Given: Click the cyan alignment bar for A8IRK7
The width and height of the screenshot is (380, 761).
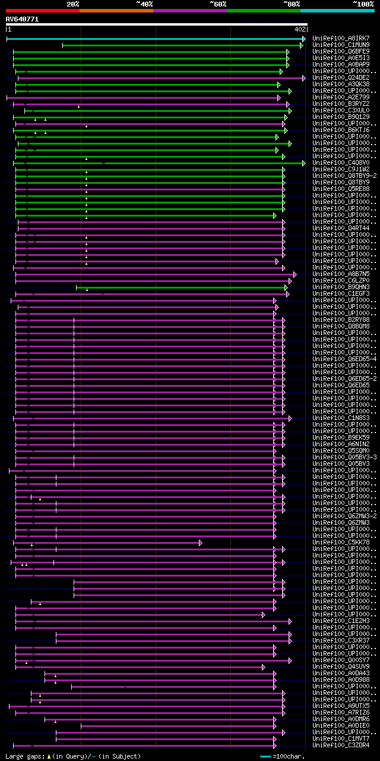Looking at the screenshot, I should point(156,39).
